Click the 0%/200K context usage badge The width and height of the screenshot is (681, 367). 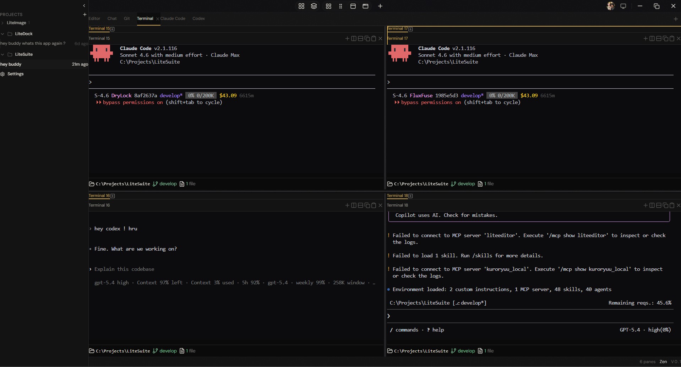tap(201, 95)
